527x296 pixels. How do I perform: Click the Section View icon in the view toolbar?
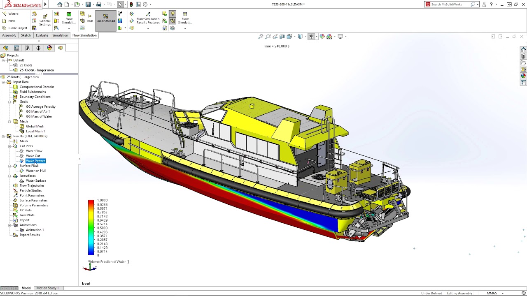[282, 37]
